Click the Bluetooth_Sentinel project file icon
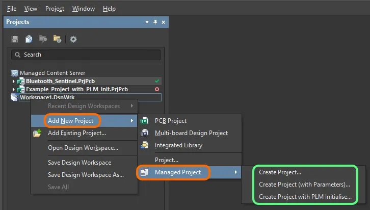The height and width of the screenshot is (210, 370). (21, 81)
